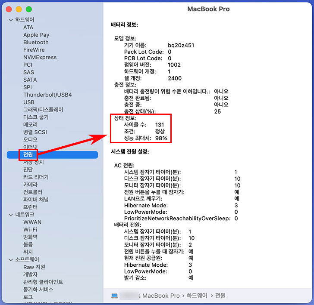Screen dimensions: 314x305
Task: Click the 셀 개정 value 2400
Action: pos(175,78)
